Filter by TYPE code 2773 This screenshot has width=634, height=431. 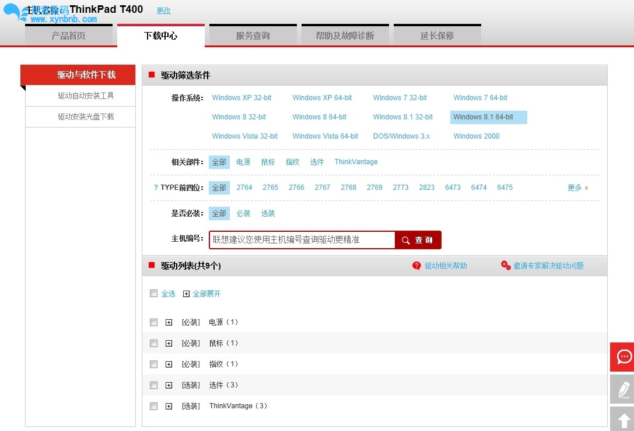coord(401,188)
